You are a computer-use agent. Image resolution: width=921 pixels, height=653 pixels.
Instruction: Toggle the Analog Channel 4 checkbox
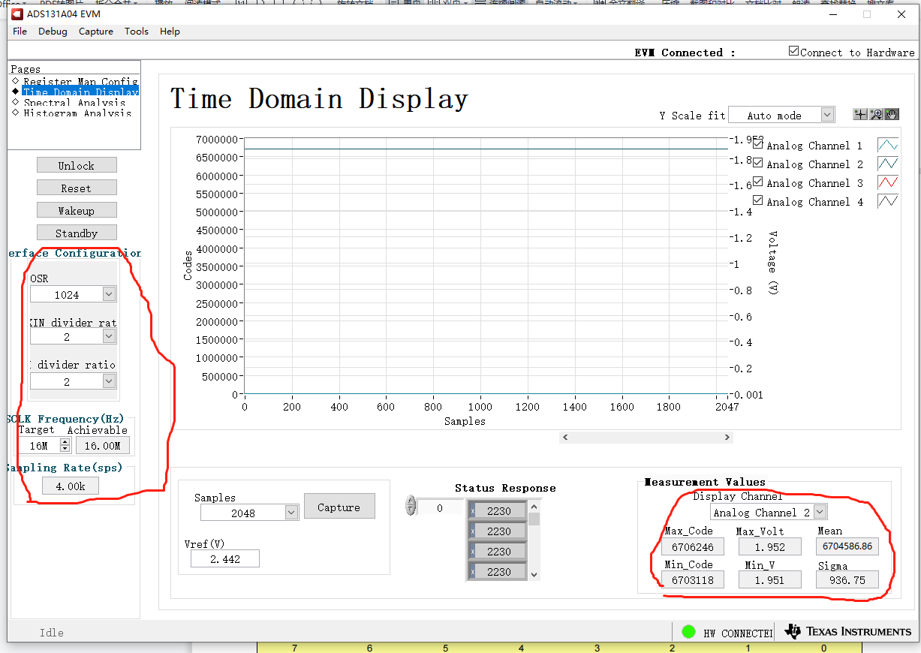[757, 200]
